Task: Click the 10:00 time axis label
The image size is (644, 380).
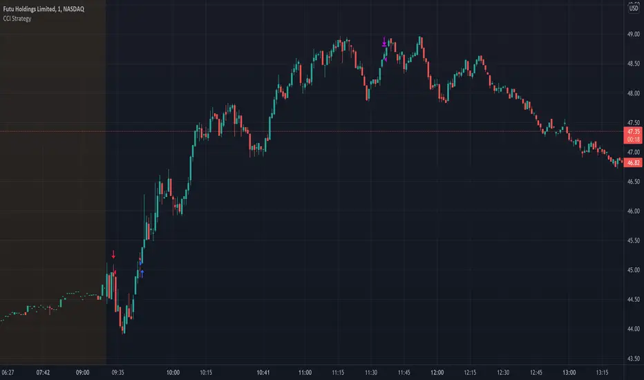Action: pyautogui.click(x=173, y=372)
